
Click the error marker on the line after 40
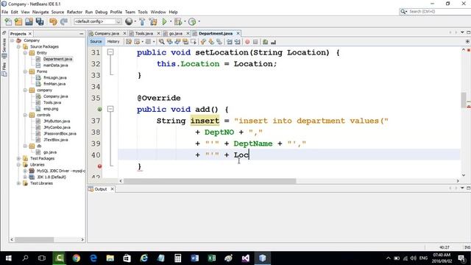100,166
